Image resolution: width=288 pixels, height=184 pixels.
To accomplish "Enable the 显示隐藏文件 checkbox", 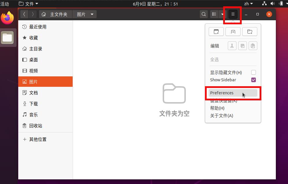I will (254, 72).
